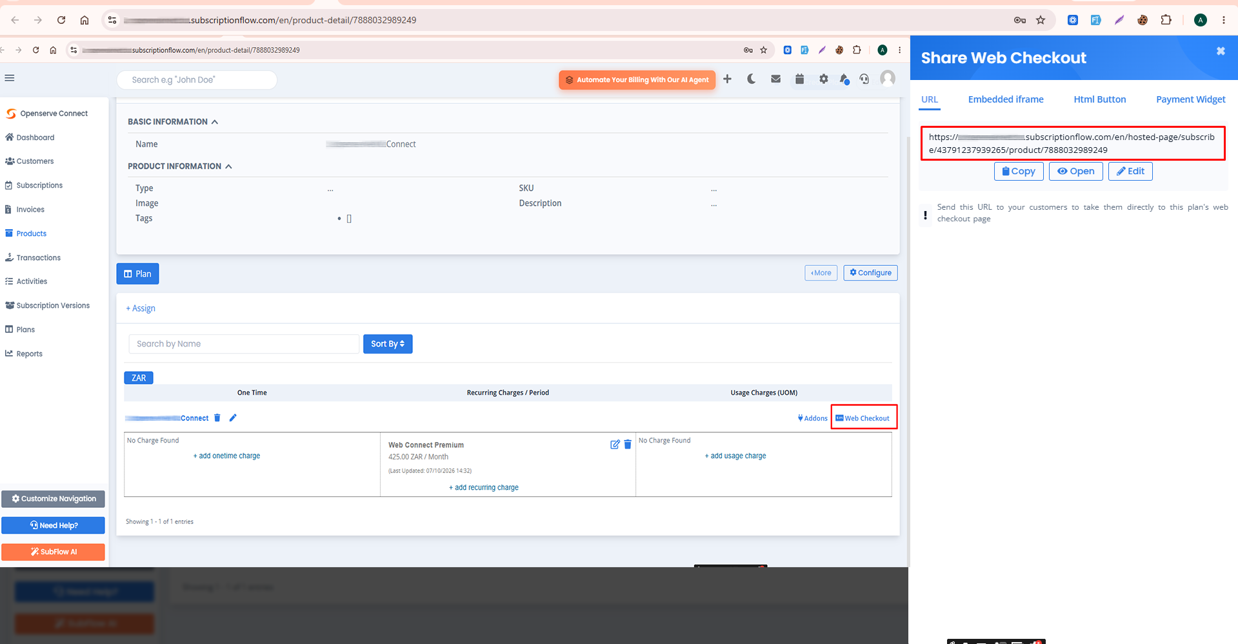Open Customers in sidebar
The height and width of the screenshot is (644, 1238).
tap(30, 161)
